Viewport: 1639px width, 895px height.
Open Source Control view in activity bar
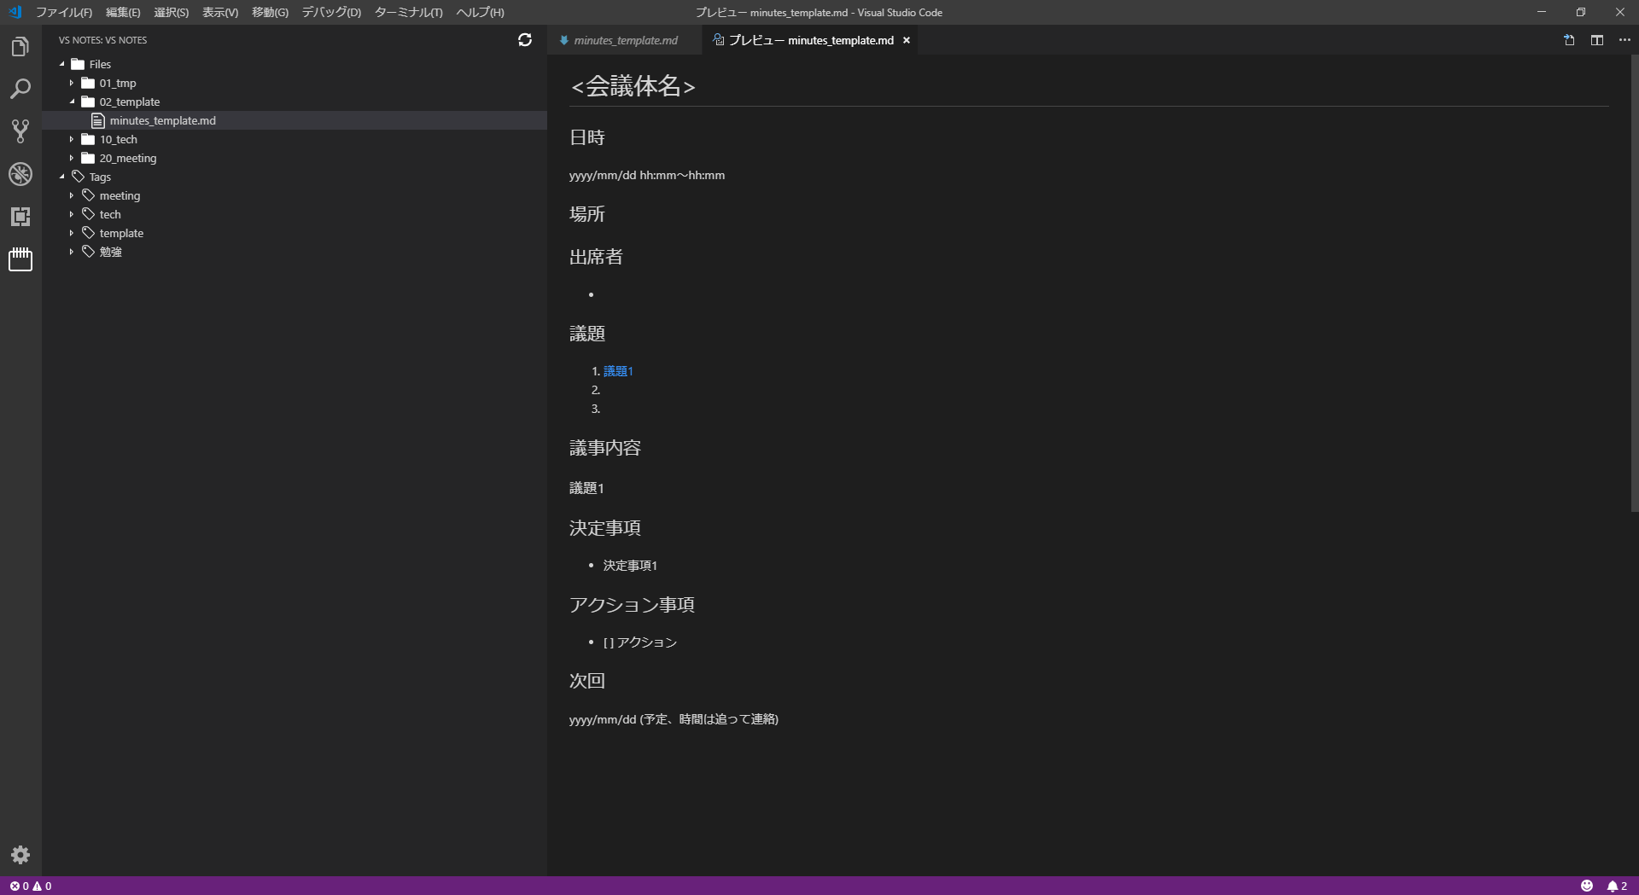coord(20,131)
